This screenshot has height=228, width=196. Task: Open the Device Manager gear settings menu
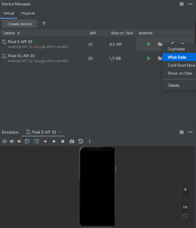(x=181, y=4)
